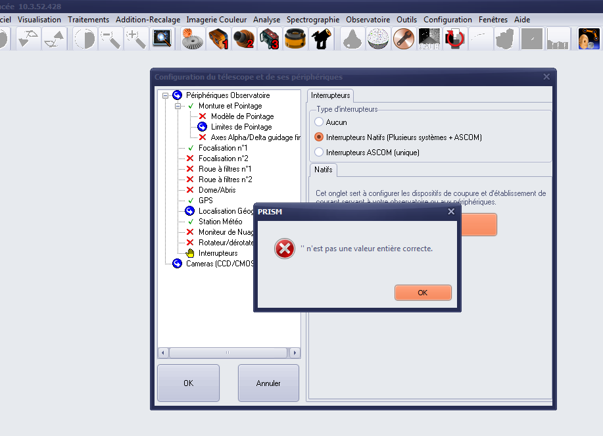Select Interrupteurs Natifs radio option
This screenshot has height=436, width=603.
[x=320, y=137]
